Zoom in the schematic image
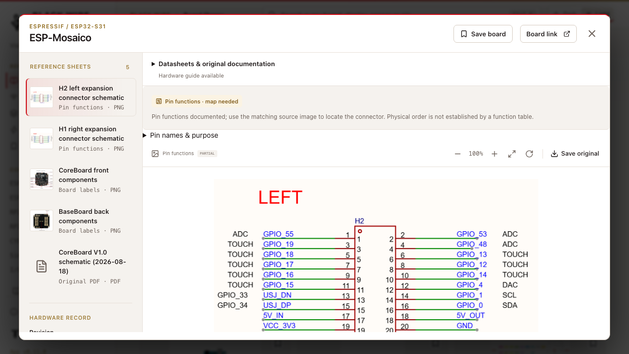 coord(494,154)
